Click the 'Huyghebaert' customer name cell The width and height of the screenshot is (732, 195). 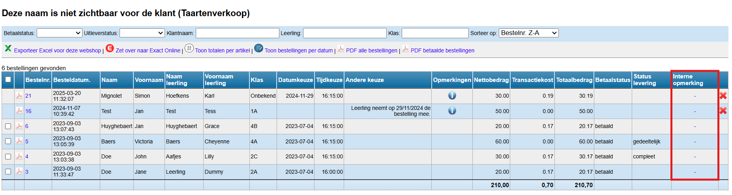pos(117,126)
